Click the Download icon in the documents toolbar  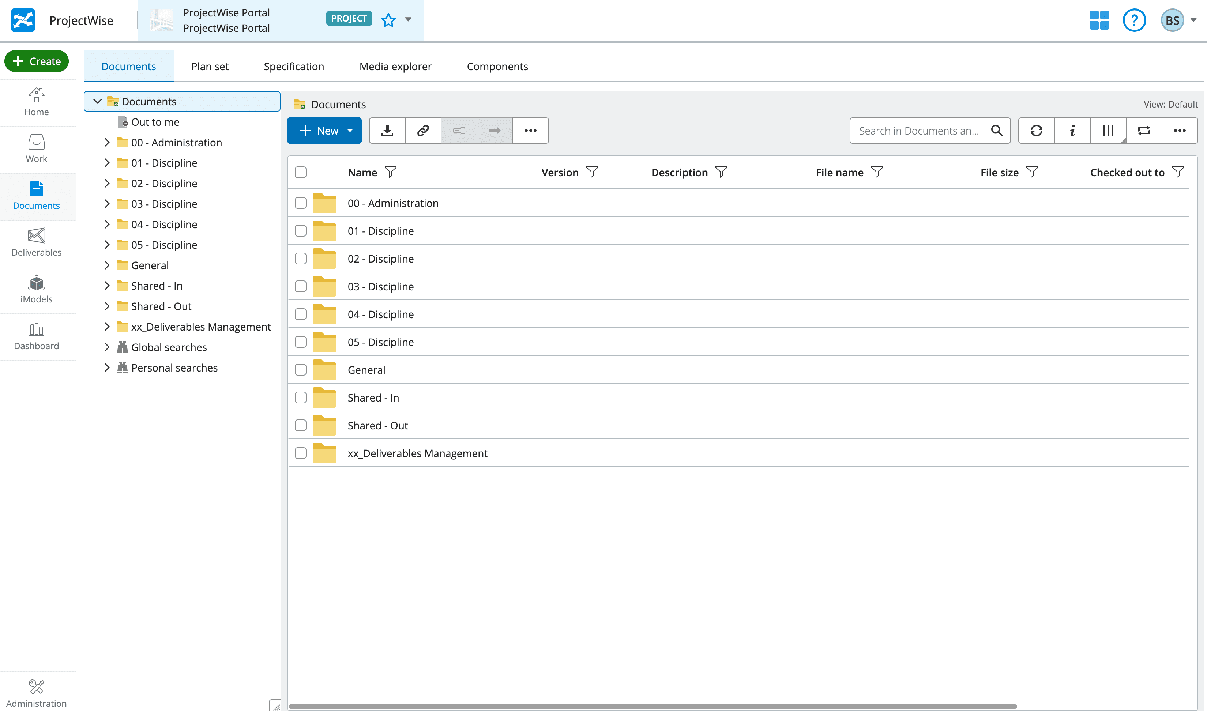click(387, 130)
